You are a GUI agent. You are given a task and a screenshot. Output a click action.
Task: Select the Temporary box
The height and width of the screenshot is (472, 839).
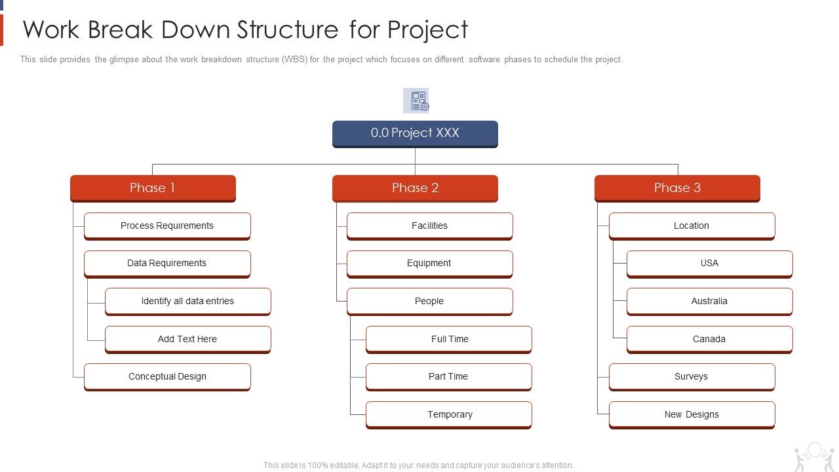[448, 415]
